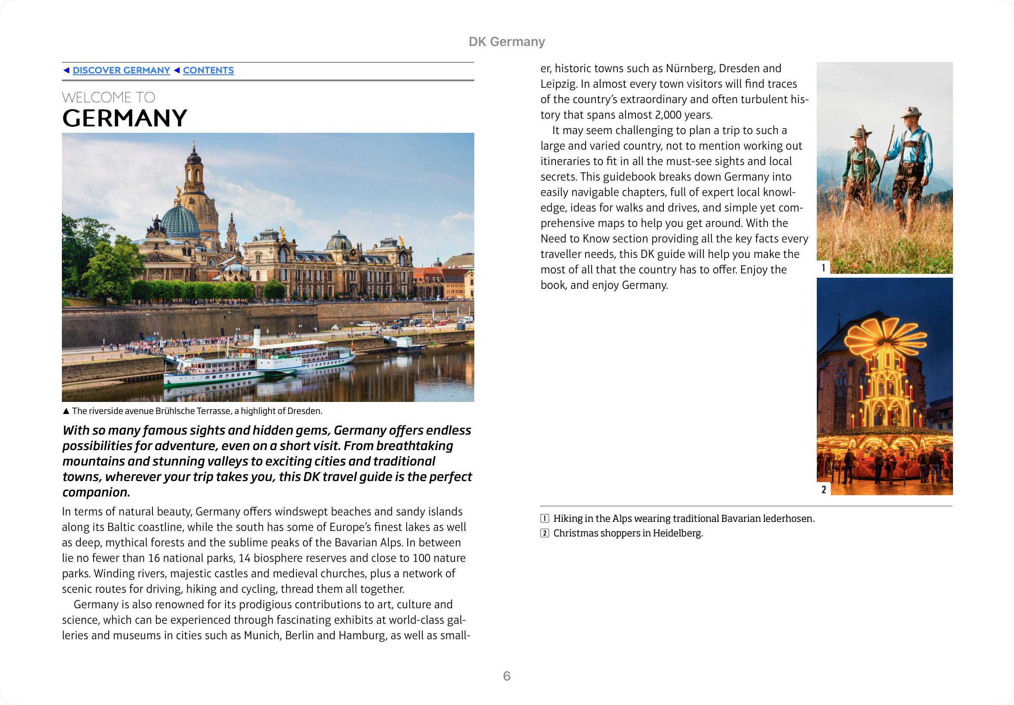This screenshot has height=705, width=1014.
Task: Click the boxed number 1 caption marker
Action: [x=545, y=518]
